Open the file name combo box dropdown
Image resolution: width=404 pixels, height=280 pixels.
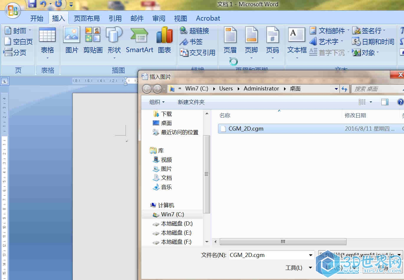click(311, 255)
